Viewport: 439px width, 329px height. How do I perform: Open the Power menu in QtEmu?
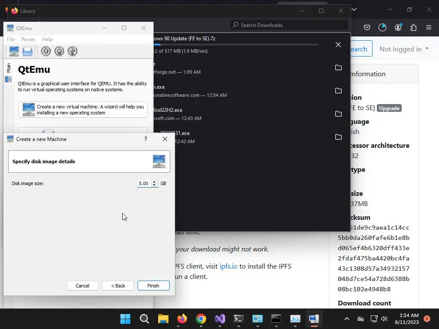coord(28,39)
